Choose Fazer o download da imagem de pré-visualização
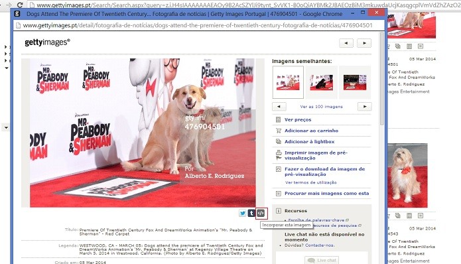 [x=324, y=171]
